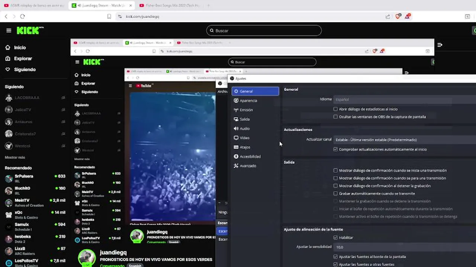Click browser forward arrow button
476x267 pixels.
[14, 16]
